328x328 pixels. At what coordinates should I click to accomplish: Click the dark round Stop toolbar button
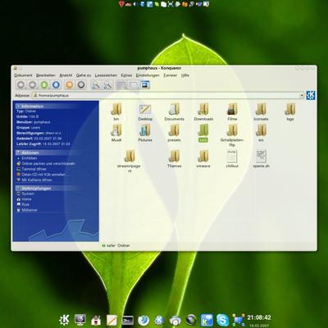81,84
